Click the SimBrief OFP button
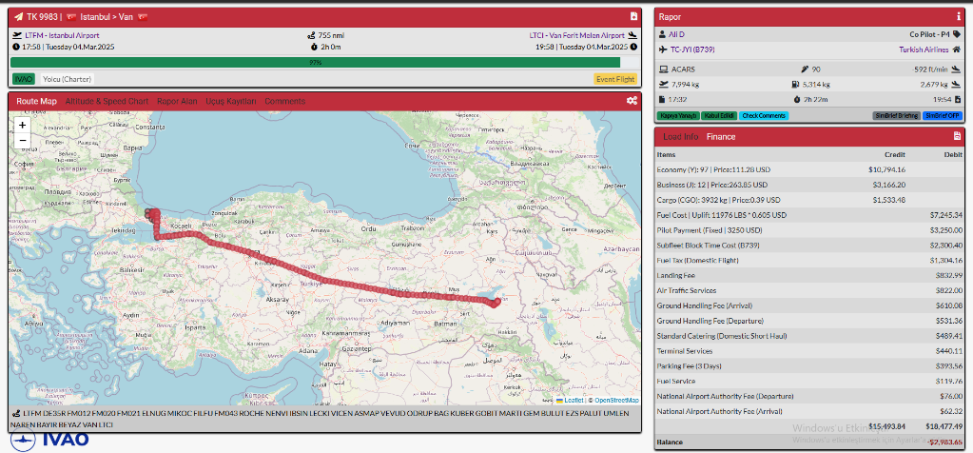 click(942, 115)
